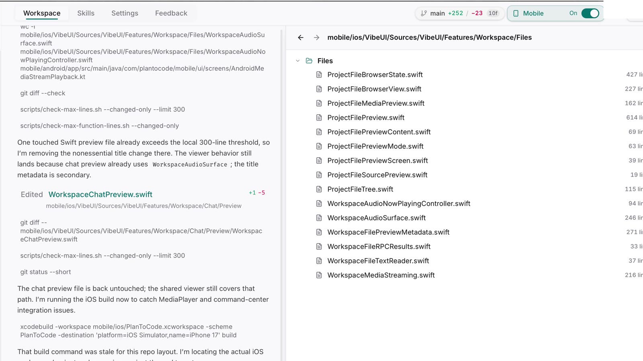643x361 pixels.
Task: Click the 'git diff --check' command
Action: coord(43,93)
